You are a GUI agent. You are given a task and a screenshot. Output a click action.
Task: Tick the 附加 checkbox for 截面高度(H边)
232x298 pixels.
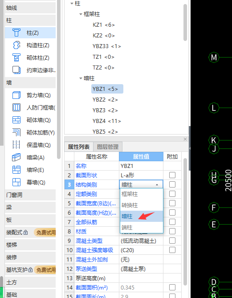(172, 212)
